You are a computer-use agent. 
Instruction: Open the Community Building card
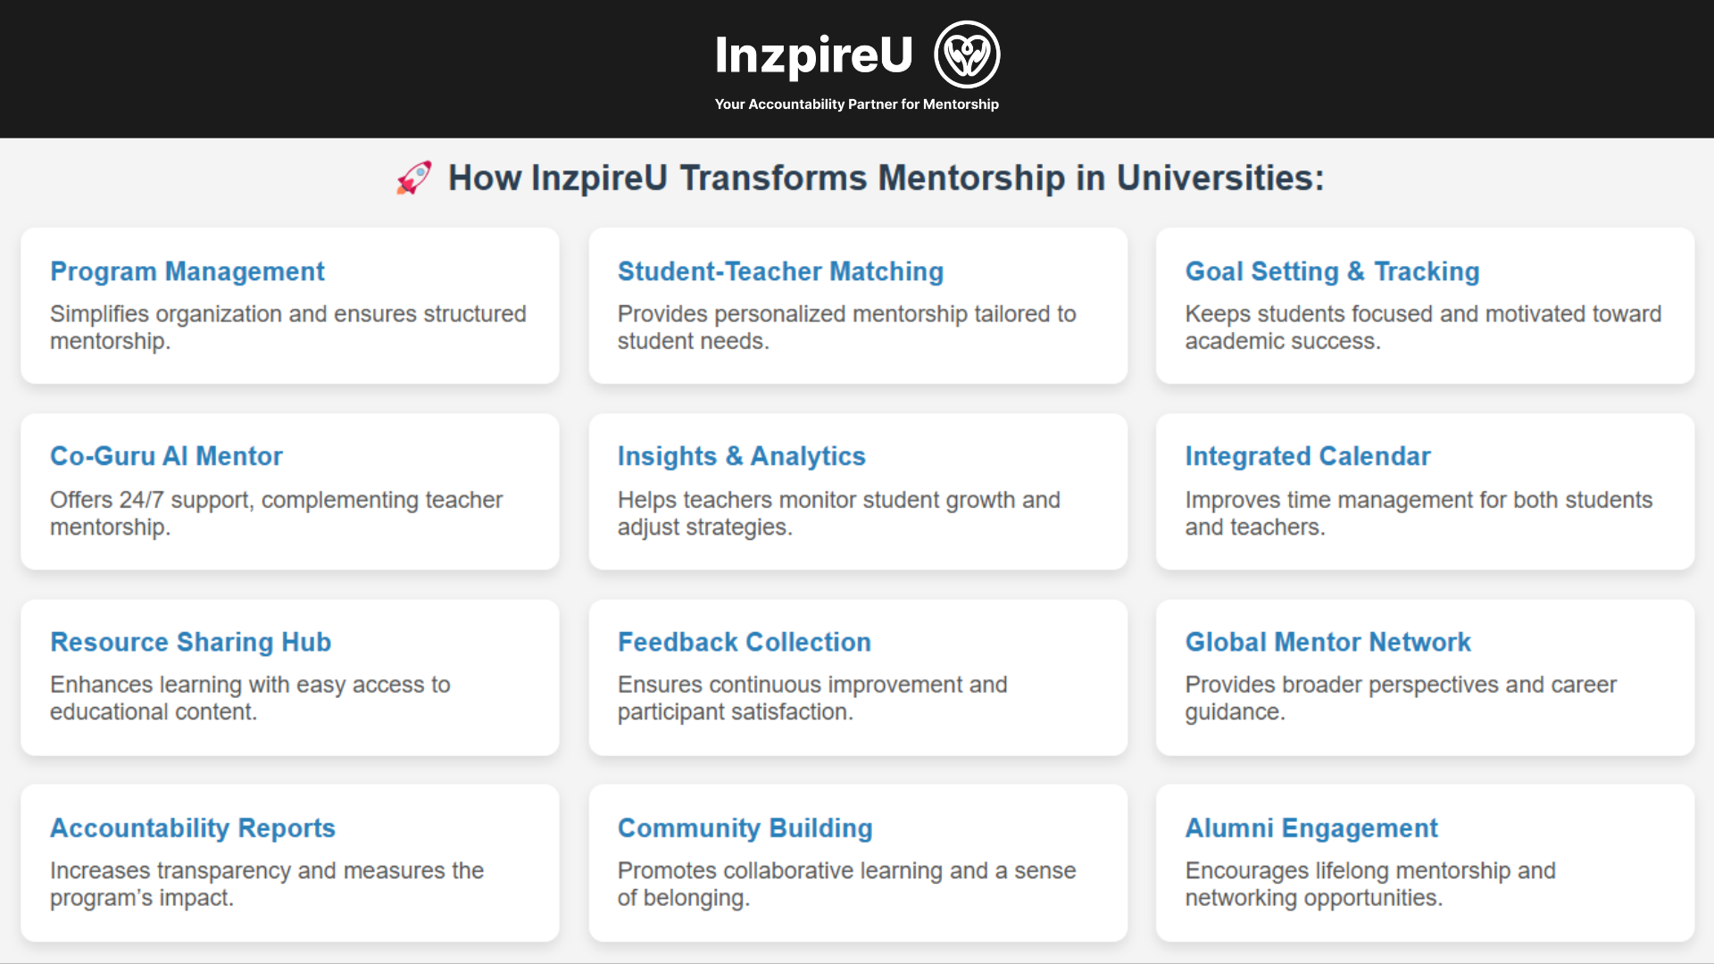coord(858,862)
